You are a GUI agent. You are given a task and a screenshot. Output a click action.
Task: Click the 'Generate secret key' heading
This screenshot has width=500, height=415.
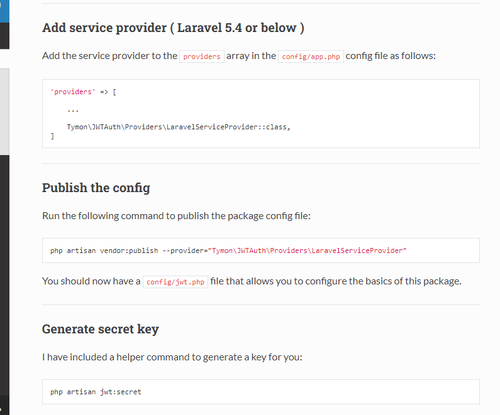[x=101, y=329]
